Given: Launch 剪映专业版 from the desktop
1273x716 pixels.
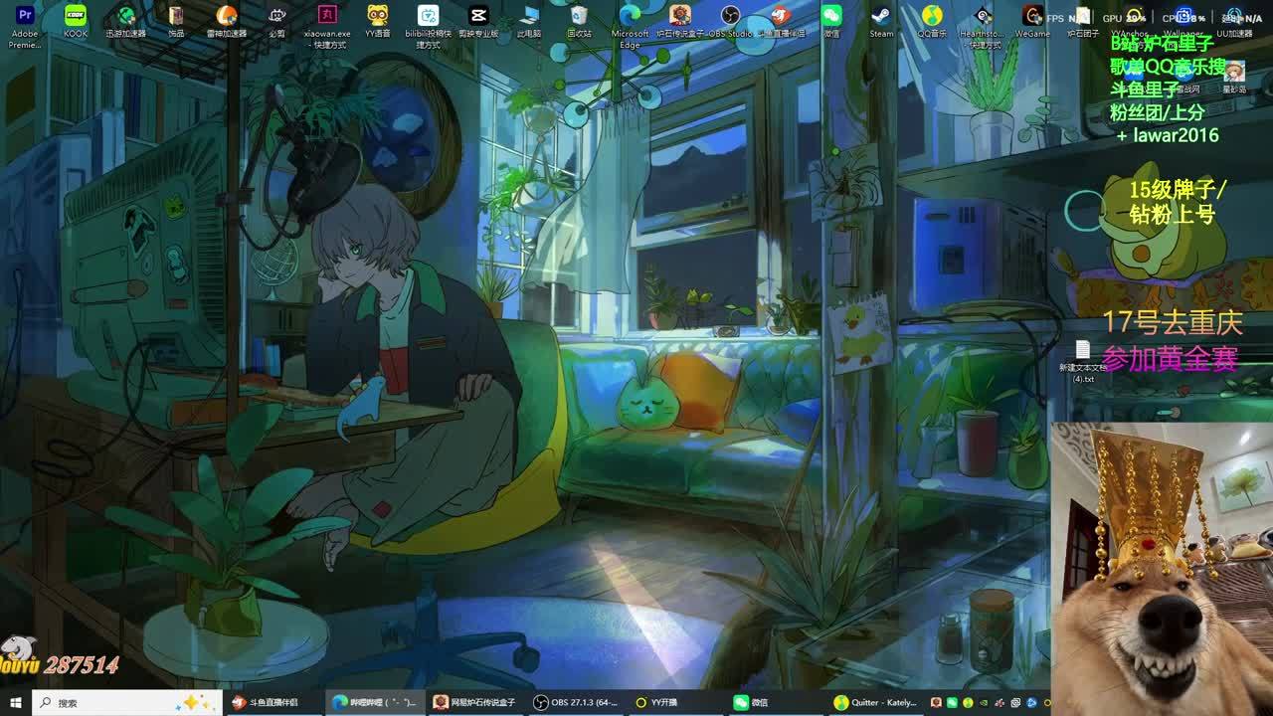Looking at the screenshot, I should click(478, 17).
